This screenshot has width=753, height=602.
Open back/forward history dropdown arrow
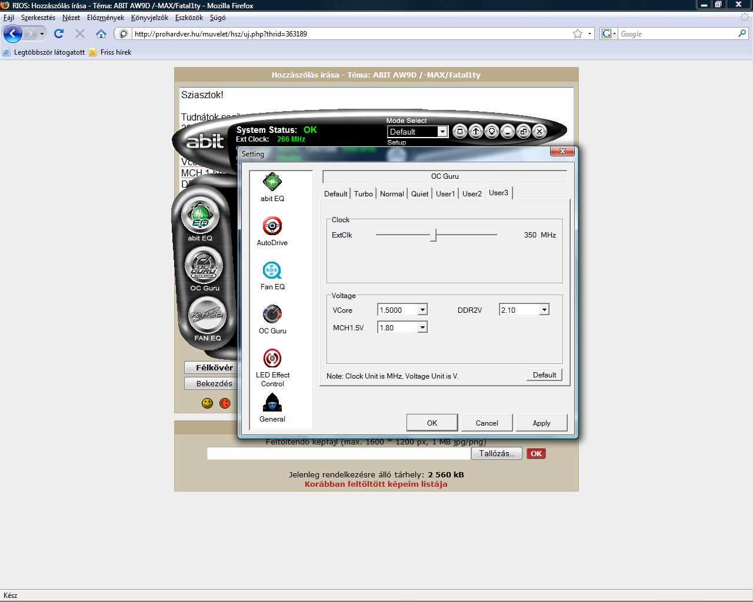click(x=42, y=34)
